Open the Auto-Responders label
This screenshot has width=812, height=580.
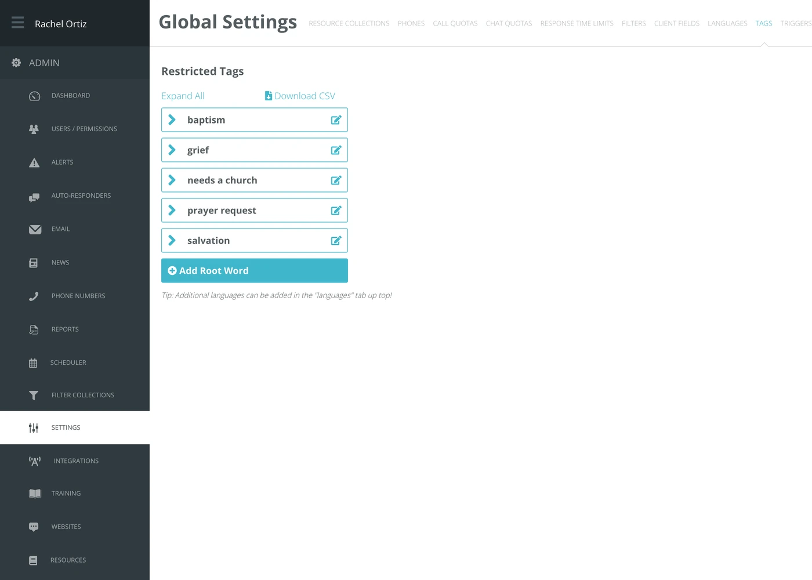(81, 196)
